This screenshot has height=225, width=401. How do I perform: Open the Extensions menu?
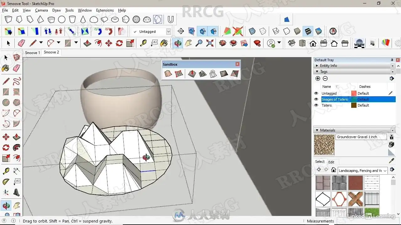[105, 10]
